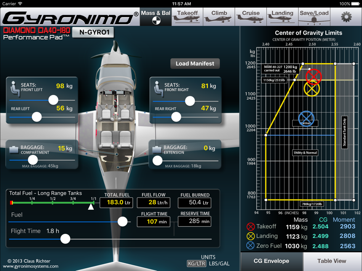
Task: Click the Takeoff moment 2903 value
Action: coord(348,226)
